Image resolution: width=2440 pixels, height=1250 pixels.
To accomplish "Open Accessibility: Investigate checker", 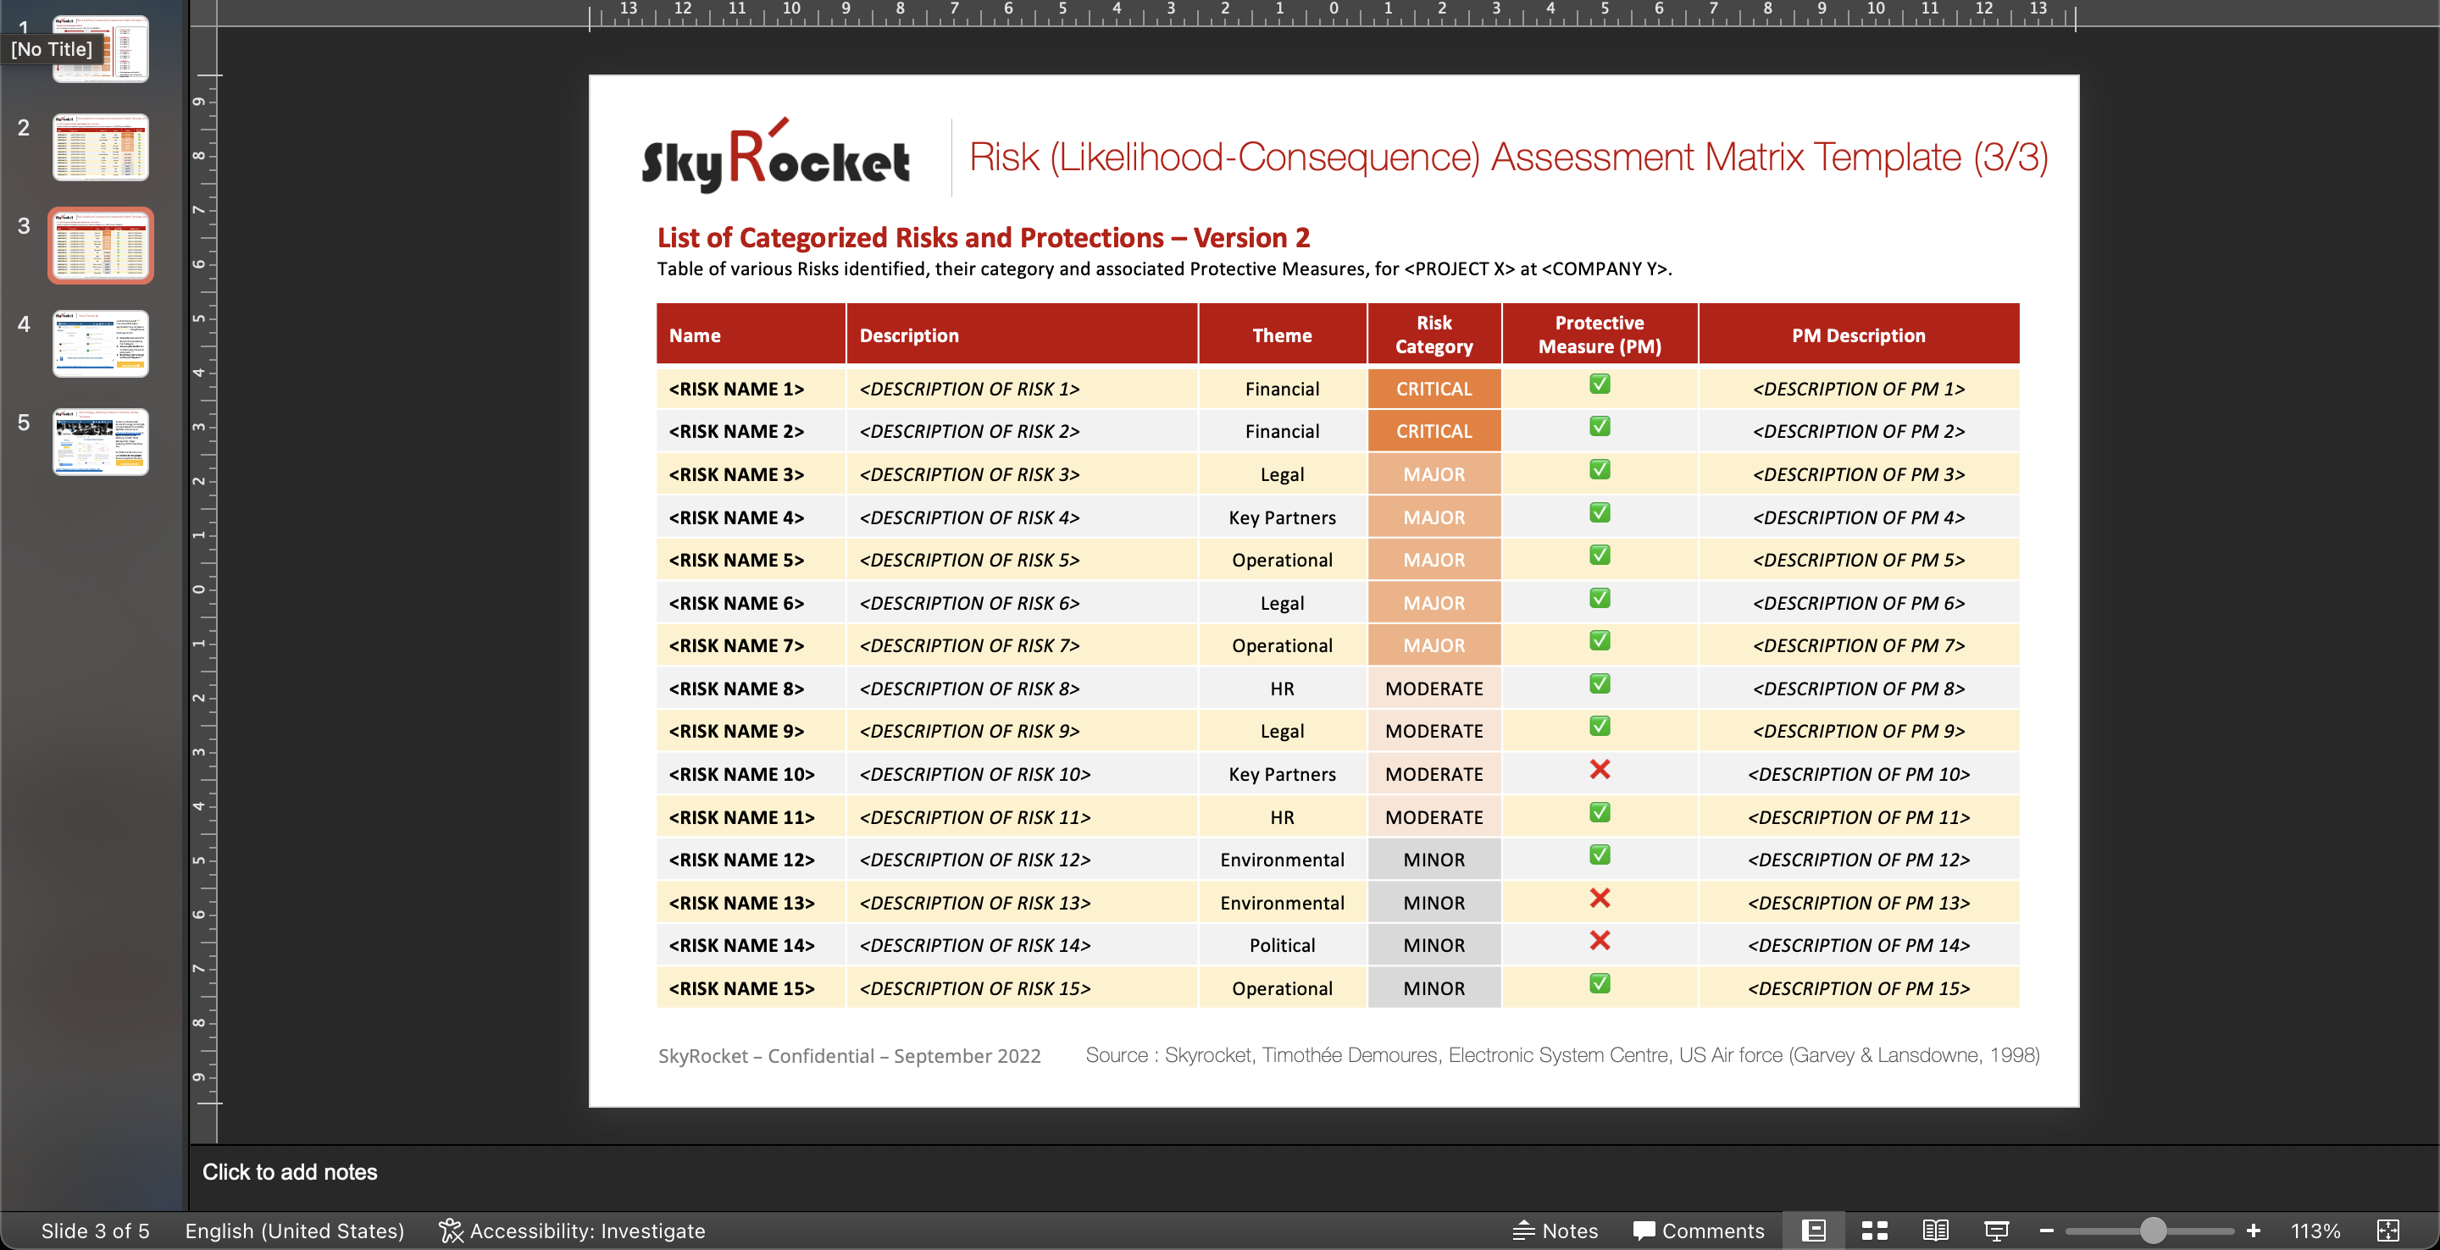I will click(572, 1231).
